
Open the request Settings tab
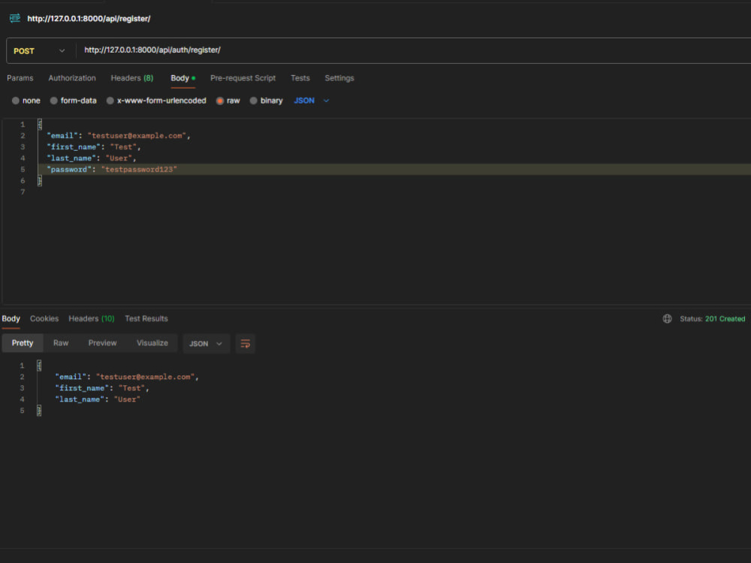tap(339, 78)
